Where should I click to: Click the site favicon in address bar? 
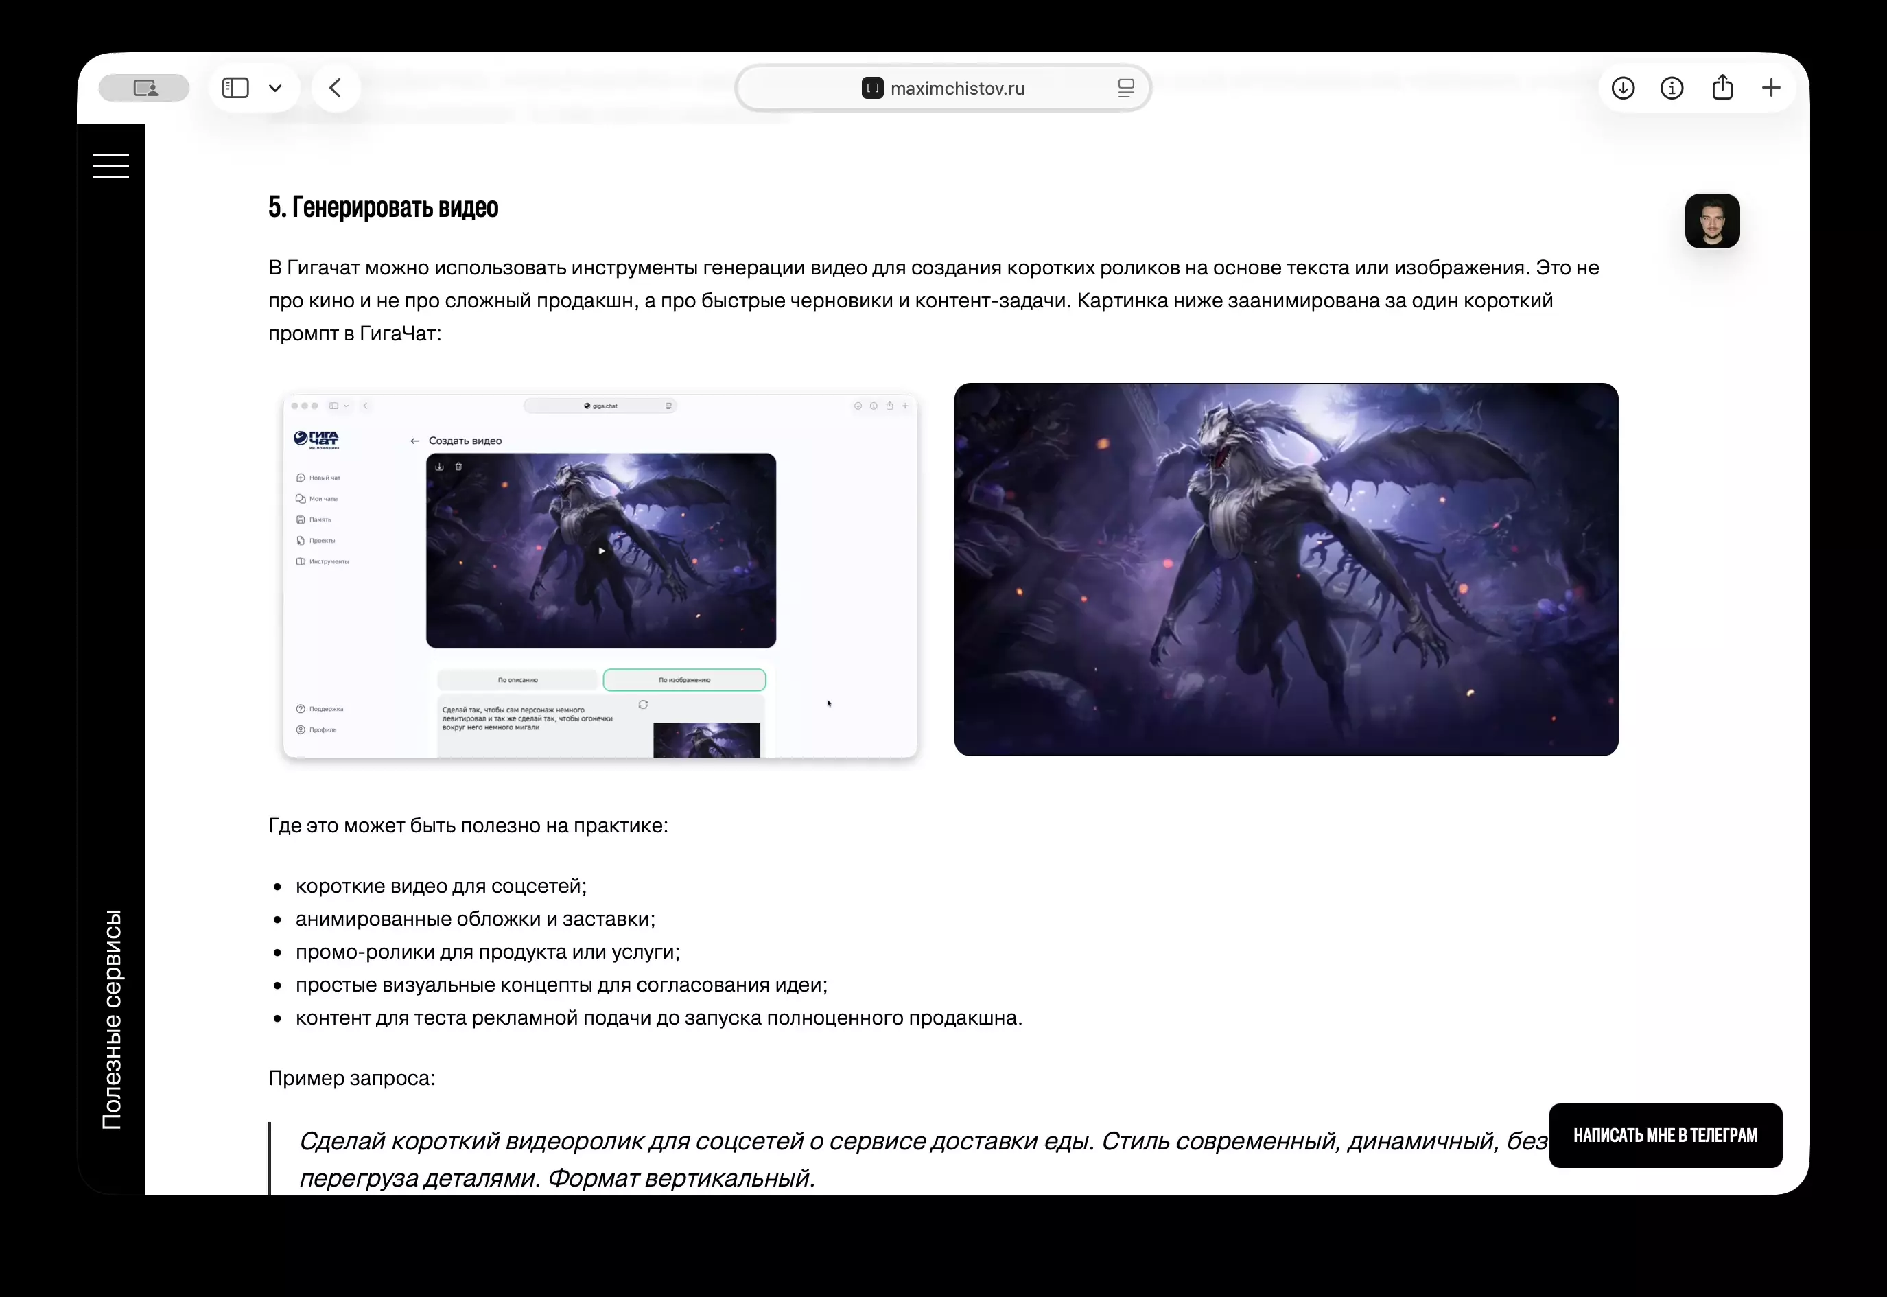tap(872, 88)
